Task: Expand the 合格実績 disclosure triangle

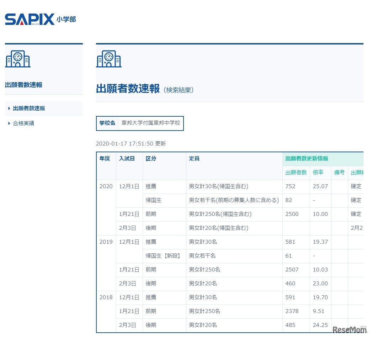Action: 8,123
